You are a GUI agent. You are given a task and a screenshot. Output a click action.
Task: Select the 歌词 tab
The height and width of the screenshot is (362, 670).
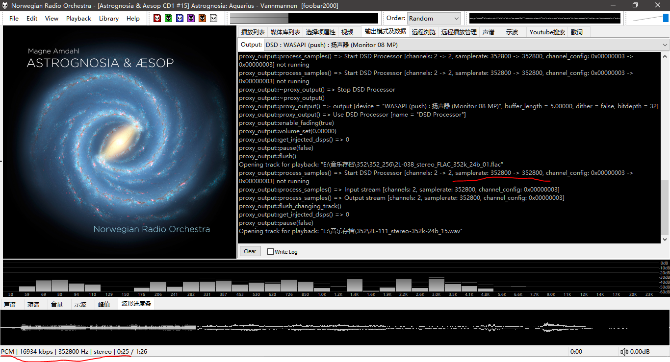(577, 32)
